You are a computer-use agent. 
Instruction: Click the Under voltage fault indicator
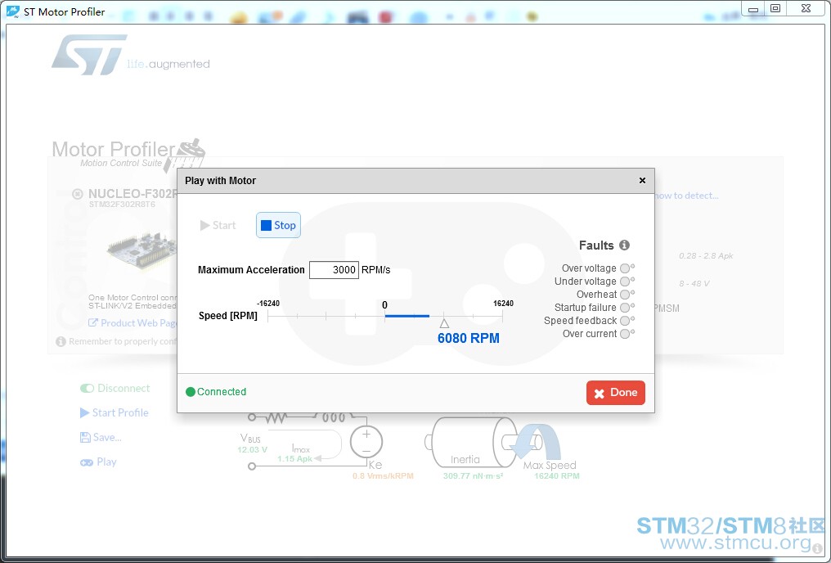coord(625,281)
